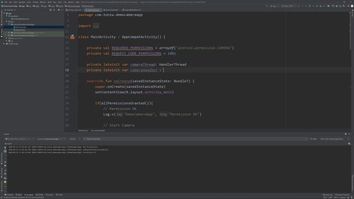
Task: Expand Gradle Scripts node
Action: click(4, 44)
